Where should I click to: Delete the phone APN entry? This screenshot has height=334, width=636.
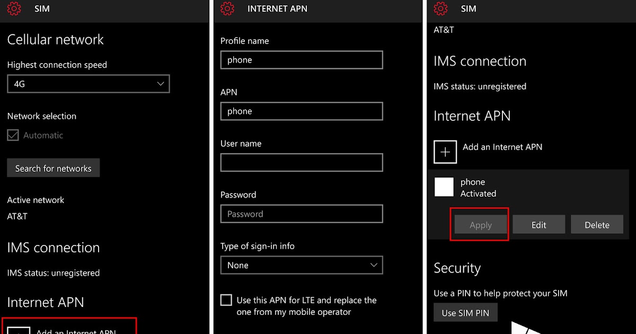(x=597, y=225)
